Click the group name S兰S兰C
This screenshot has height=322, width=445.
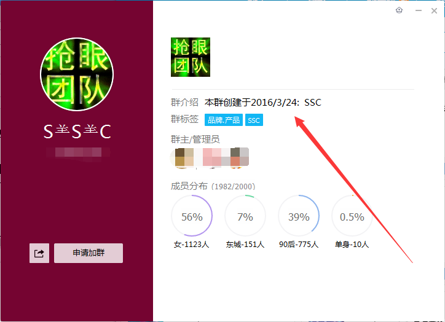pyautogui.click(x=77, y=132)
